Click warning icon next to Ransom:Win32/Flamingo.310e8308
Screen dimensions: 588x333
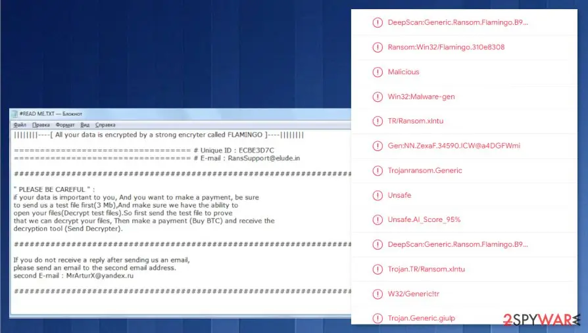tap(378, 47)
